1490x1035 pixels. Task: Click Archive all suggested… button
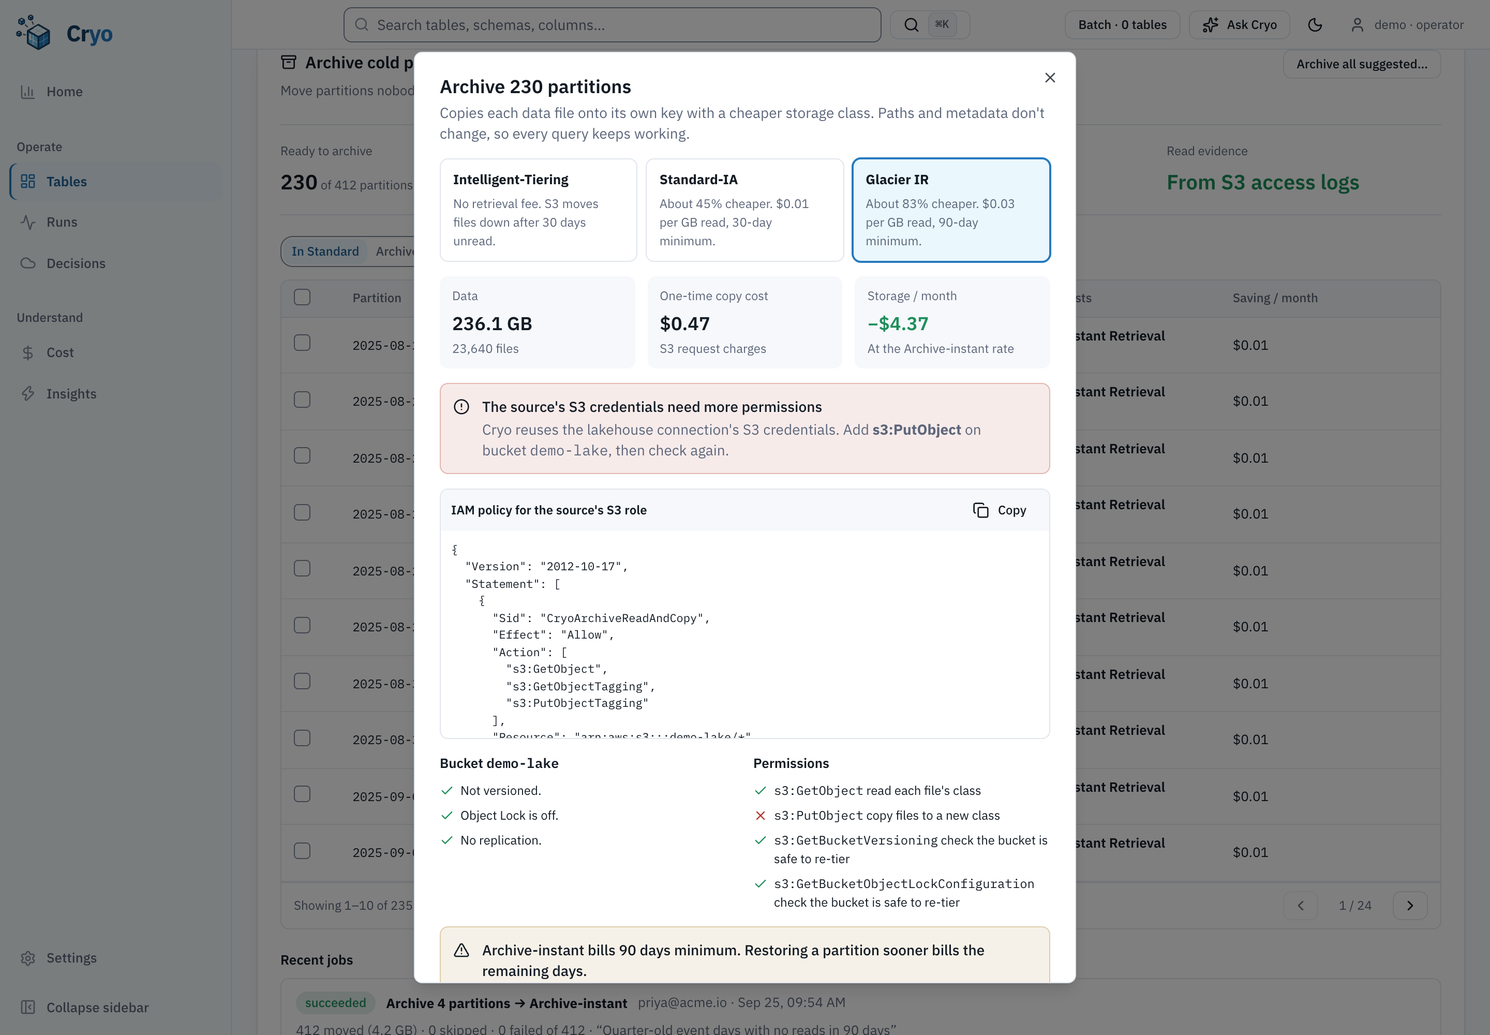pos(1362,64)
